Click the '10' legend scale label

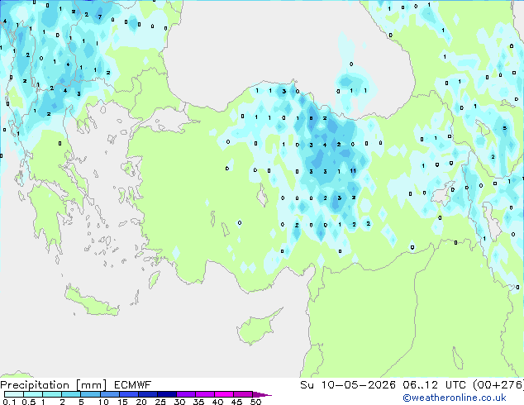pos(103,402)
